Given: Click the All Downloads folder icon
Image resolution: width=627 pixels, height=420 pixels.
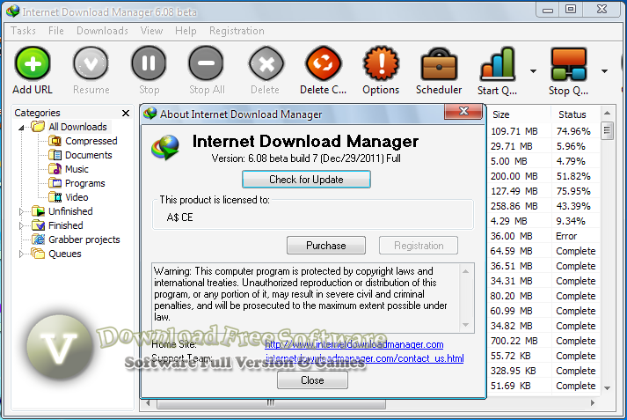Looking at the screenshot, I should [x=39, y=127].
